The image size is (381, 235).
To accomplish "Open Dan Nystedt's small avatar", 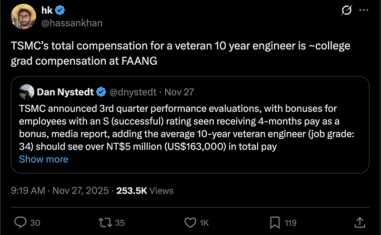I will 27,91.
